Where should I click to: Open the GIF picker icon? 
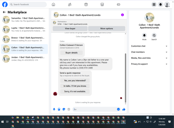pos(69,109)
